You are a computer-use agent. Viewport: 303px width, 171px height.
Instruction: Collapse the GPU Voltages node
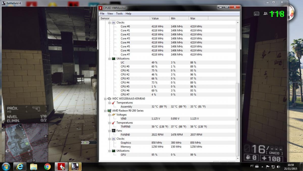click(110, 115)
